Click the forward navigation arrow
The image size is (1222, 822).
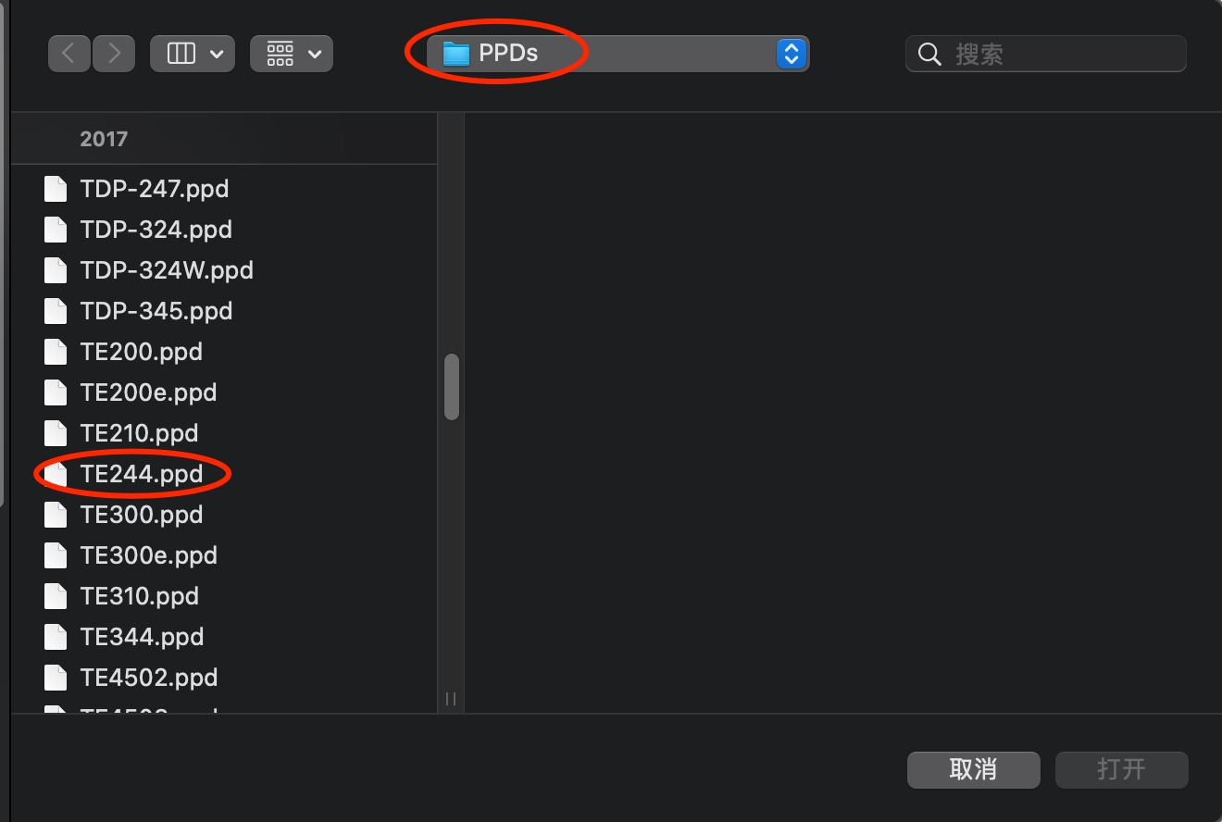pyautogui.click(x=114, y=54)
